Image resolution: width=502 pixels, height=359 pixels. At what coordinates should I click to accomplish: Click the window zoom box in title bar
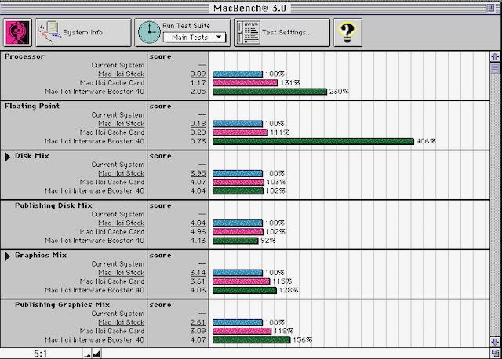(x=490, y=8)
